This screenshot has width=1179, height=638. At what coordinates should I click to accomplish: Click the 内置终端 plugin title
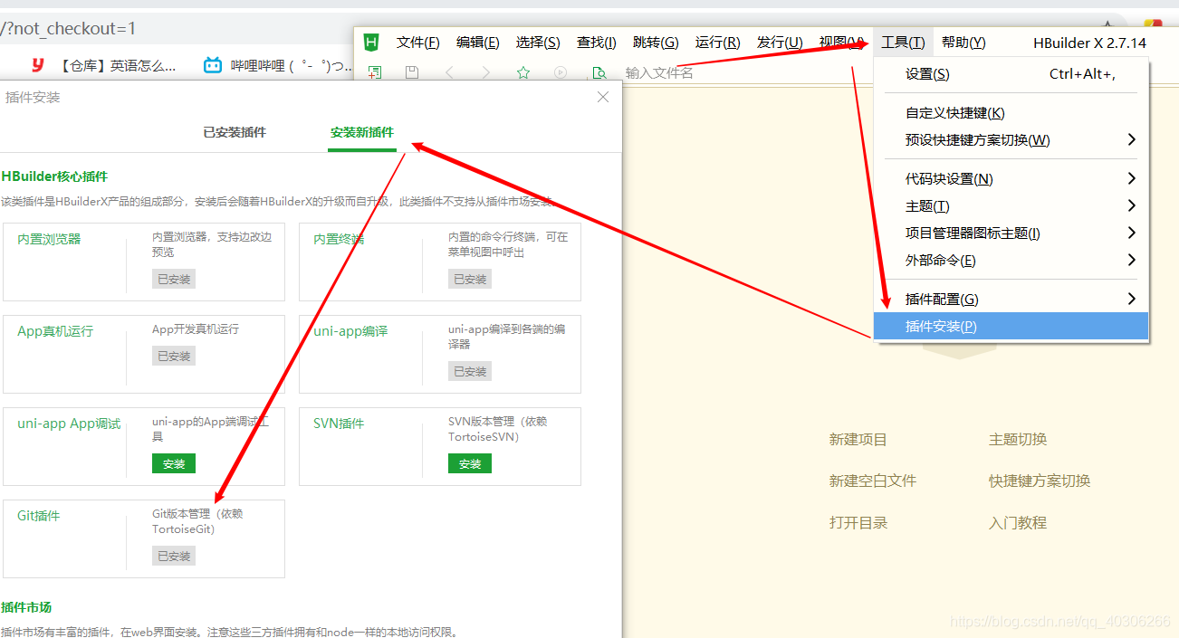coord(339,239)
